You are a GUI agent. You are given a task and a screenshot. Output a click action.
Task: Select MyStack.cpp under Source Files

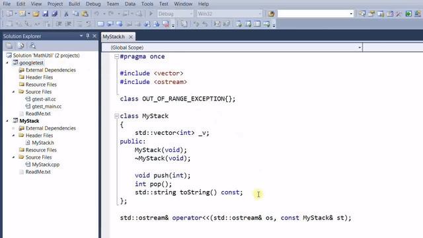tap(46, 165)
